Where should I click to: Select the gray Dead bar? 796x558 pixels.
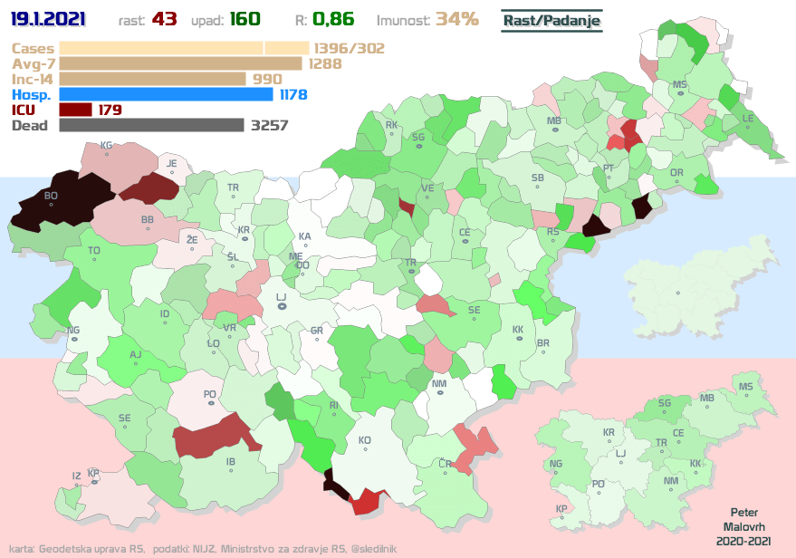pyautogui.click(x=151, y=125)
